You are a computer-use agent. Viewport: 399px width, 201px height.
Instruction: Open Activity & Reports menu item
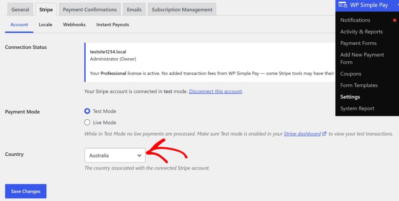pos(361,31)
